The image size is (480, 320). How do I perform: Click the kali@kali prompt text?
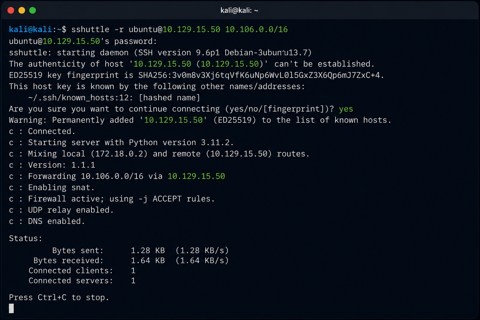(x=30, y=29)
